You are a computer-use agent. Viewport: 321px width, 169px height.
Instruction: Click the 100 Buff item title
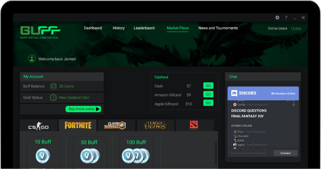[x=136, y=142]
